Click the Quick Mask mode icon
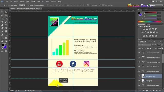This screenshot has width=164, height=92. (2, 51)
